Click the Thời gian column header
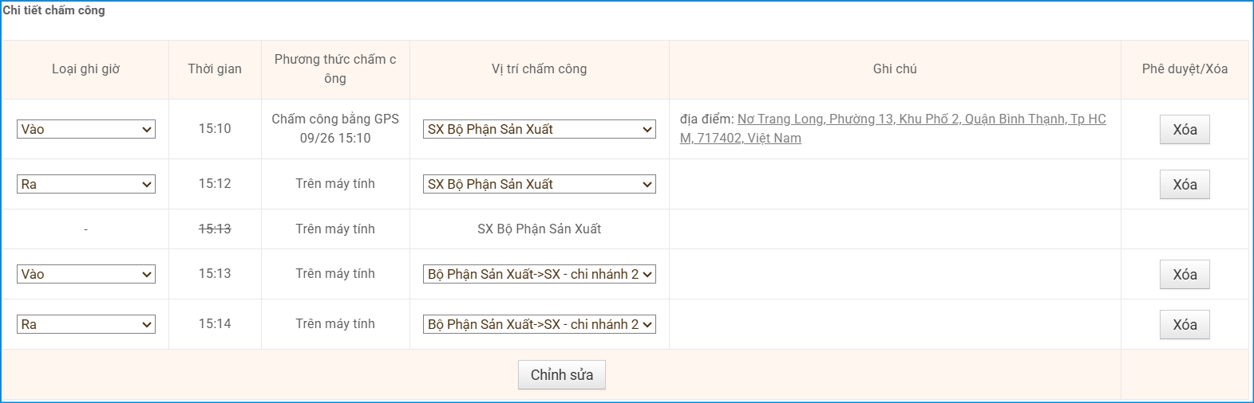Screen dimensions: 1254x403 click(x=215, y=69)
